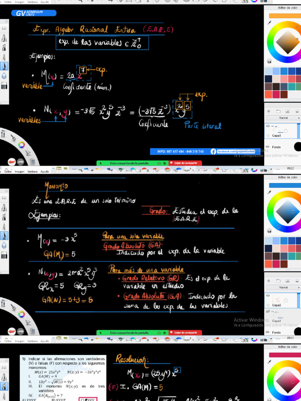Select the eraser block brush in the E.A.R.E screenshot

pos(4,85)
